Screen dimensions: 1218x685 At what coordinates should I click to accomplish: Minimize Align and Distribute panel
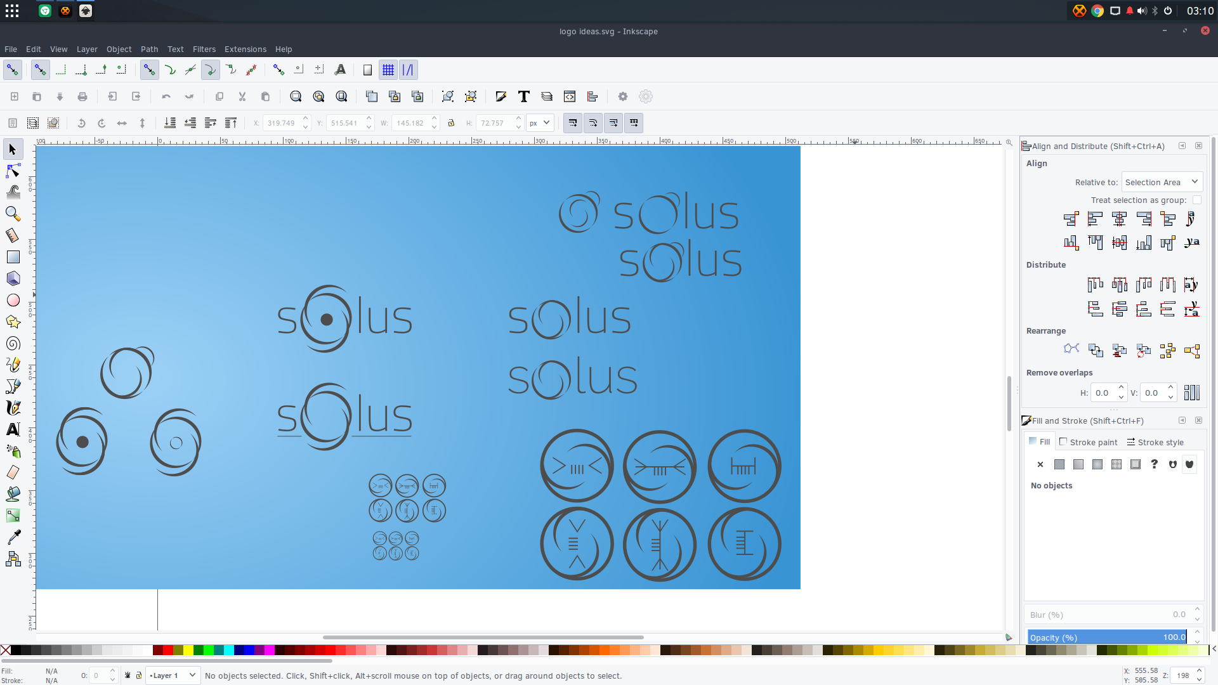point(1182,146)
